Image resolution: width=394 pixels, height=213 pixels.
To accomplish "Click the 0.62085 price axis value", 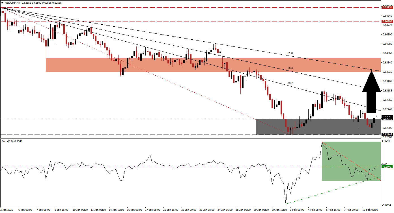I will pos(387,137).
